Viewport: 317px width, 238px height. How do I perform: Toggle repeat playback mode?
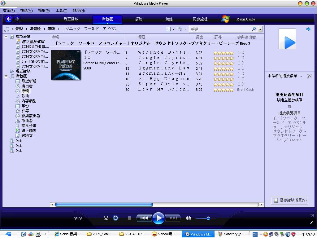coord(115,218)
